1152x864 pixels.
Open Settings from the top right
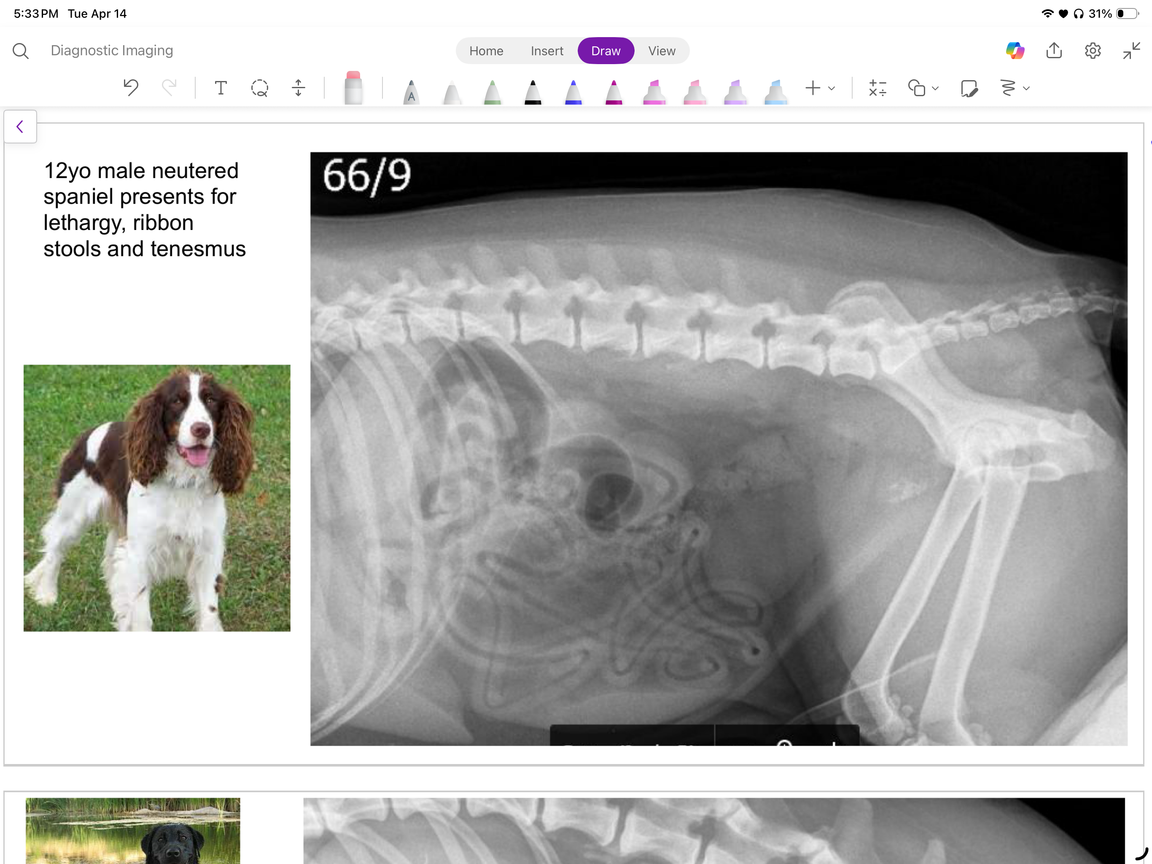coord(1093,51)
